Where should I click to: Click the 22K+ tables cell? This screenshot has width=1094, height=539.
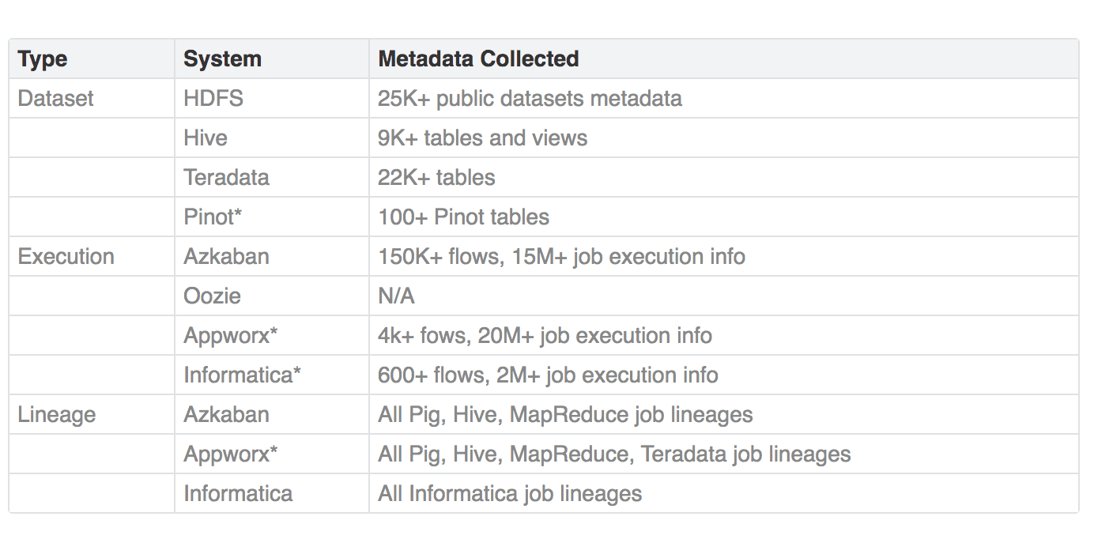pyautogui.click(x=436, y=178)
